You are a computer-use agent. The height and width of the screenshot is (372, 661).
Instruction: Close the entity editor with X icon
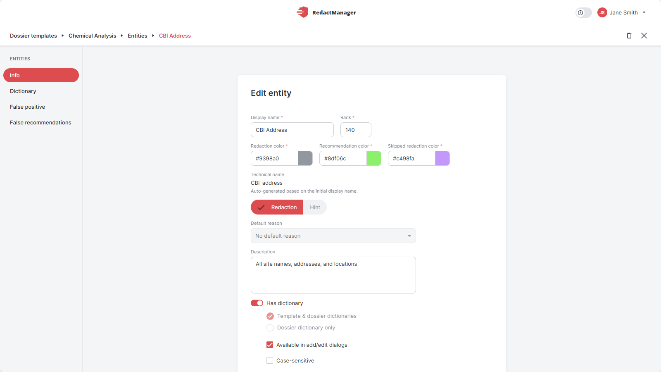(644, 36)
